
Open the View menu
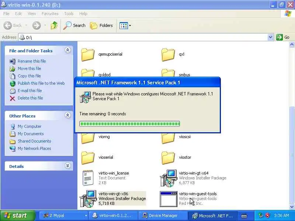32,14
